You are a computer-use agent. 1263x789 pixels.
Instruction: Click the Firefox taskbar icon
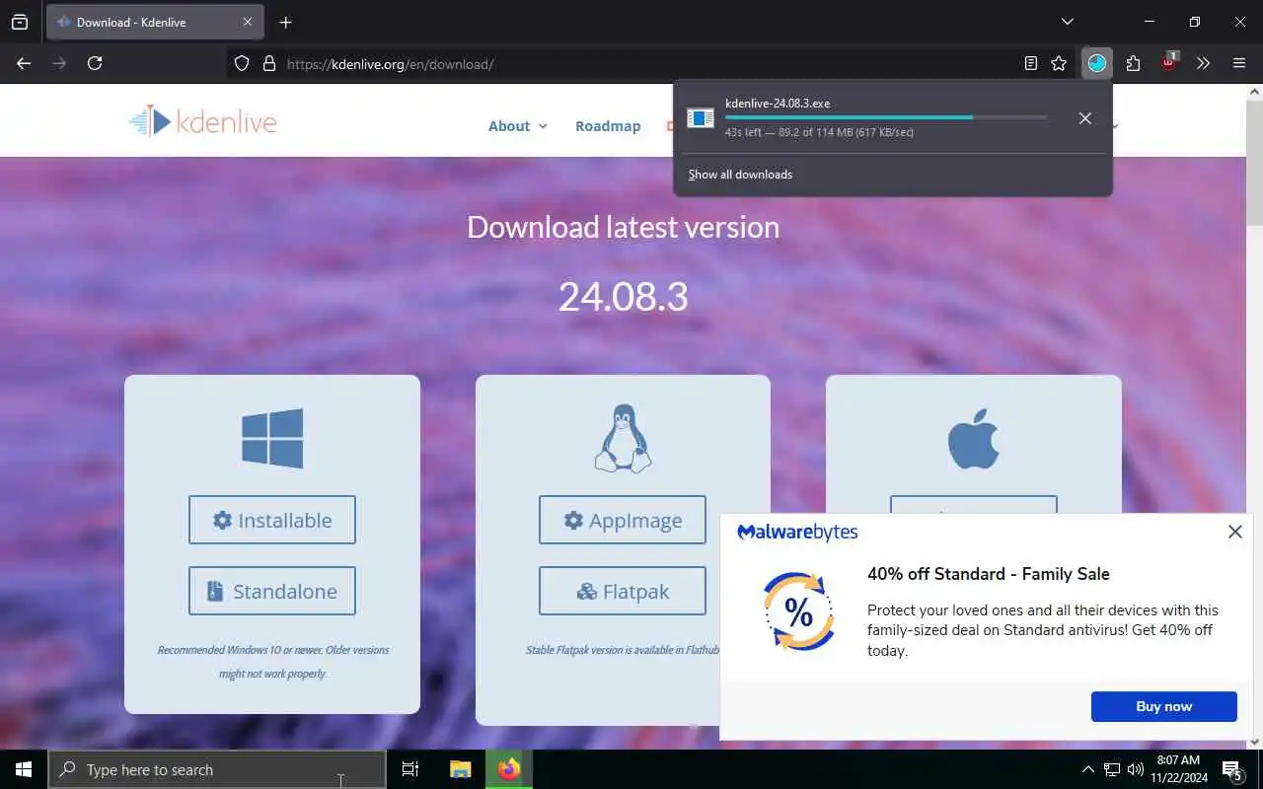pyautogui.click(x=509, y=769)
